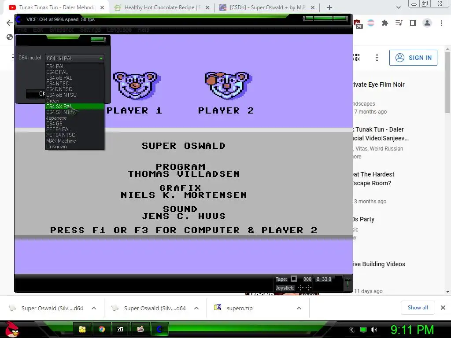451x338 pixels.
Task: Click the green monitor network tray icon
Action: 363,330
